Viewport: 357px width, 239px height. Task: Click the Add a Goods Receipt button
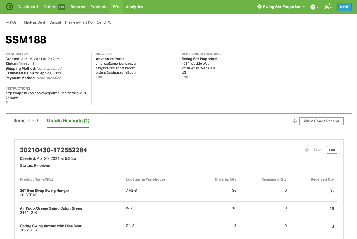(321, 121)
